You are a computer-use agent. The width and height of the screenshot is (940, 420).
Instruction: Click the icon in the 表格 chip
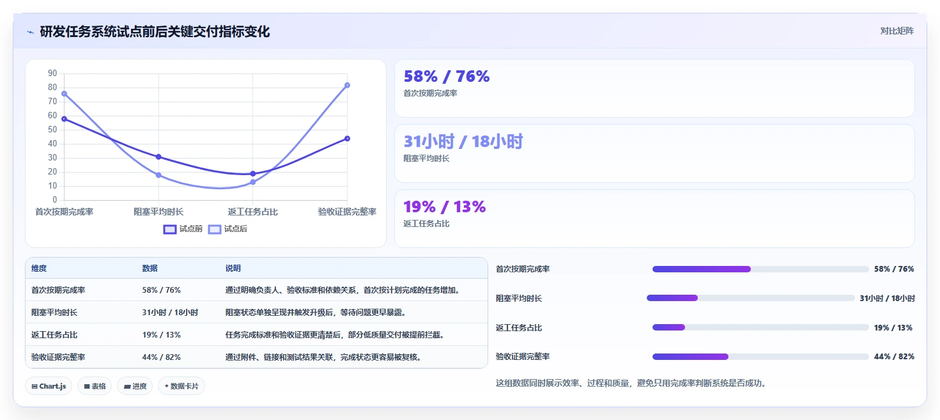[x=87, y=387]
